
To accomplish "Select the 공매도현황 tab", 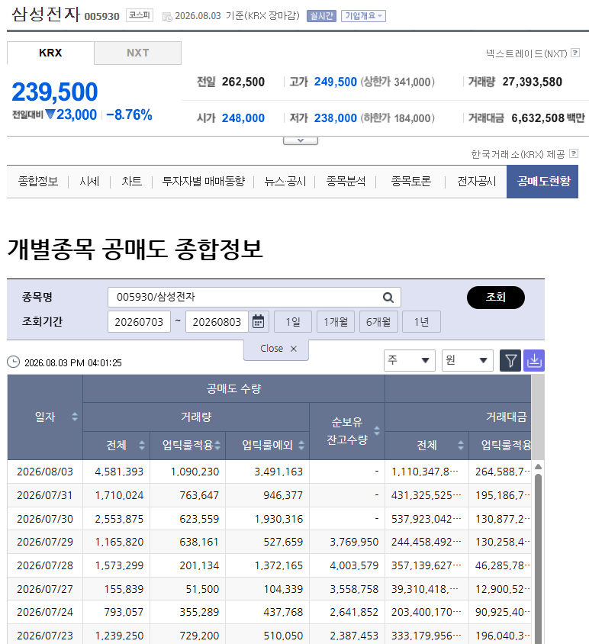I will click(x=542, y=182).
